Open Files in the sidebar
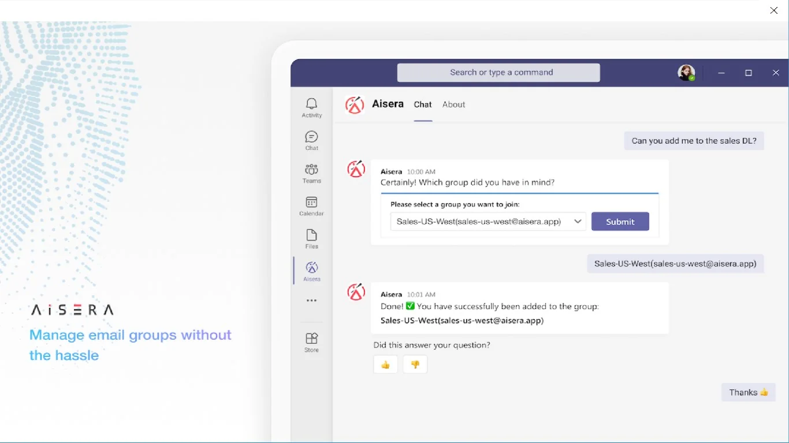The height and width of the screenshot is (443, 789). pos(311,239)
